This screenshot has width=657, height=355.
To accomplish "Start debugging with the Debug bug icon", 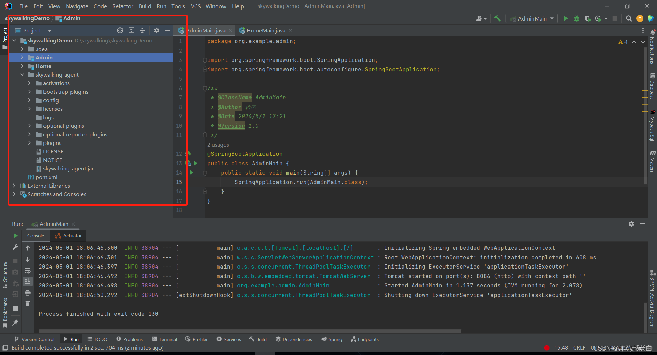I will pos(577,18).
